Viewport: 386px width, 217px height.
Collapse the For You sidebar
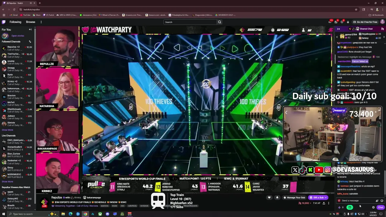click(30, 30)
